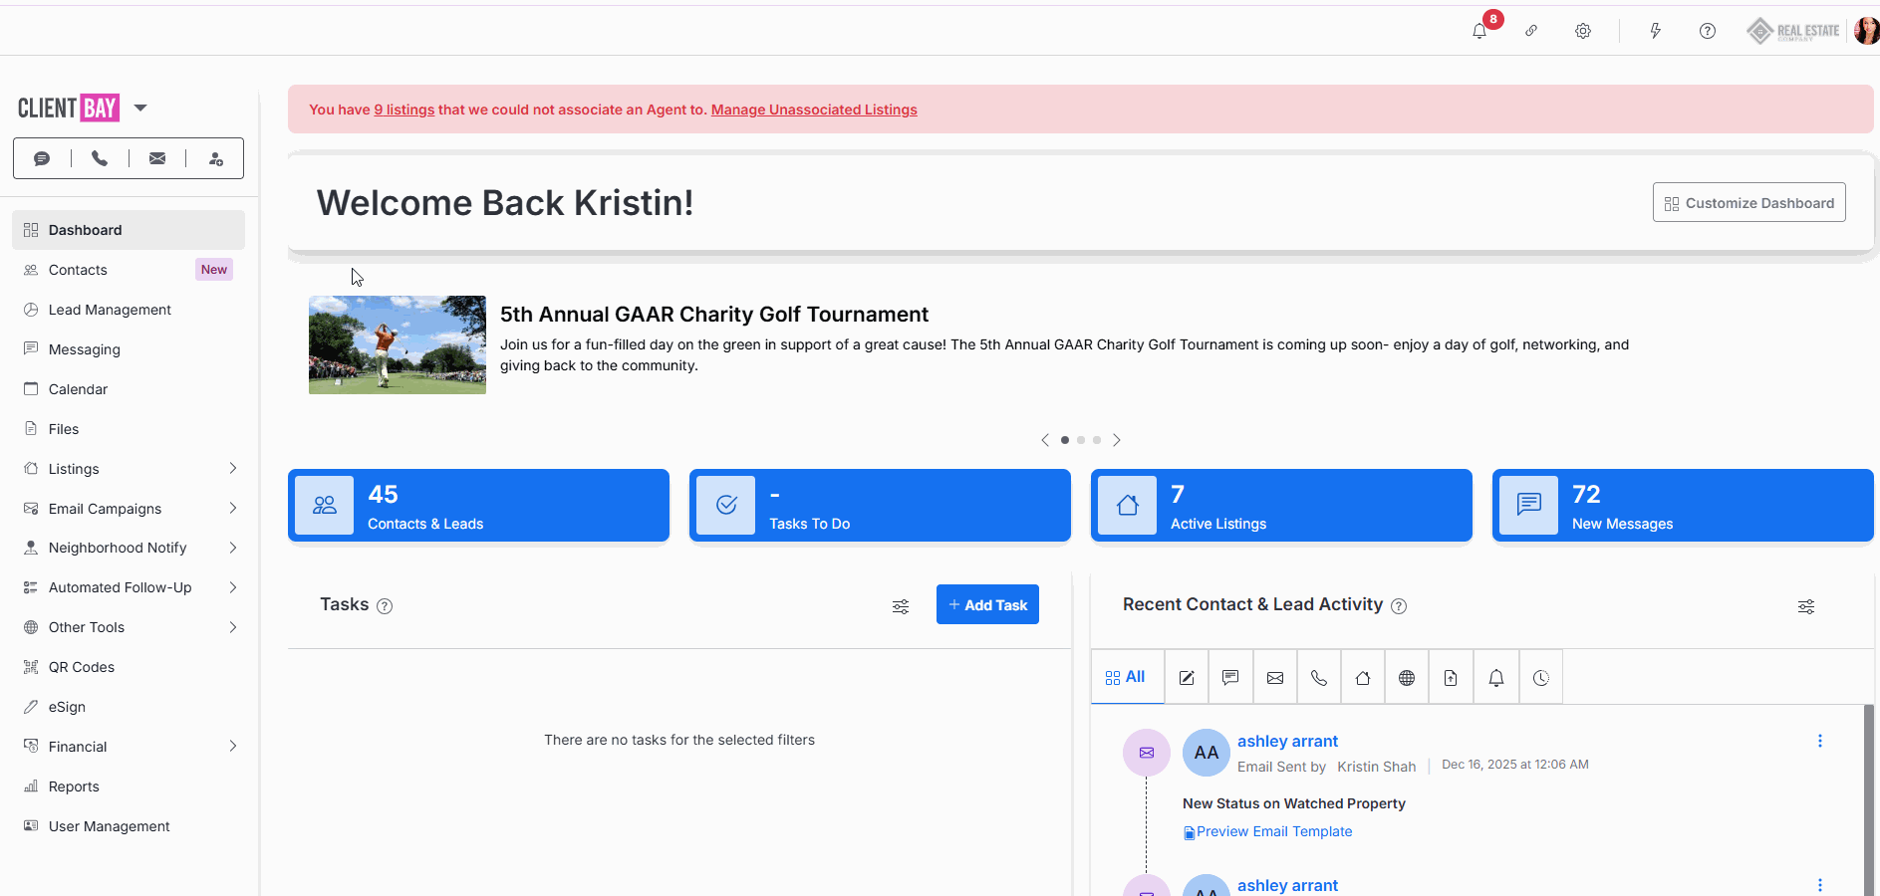Viewport: 1880px width, 896px height.
Task: Click the add contact icon in sidebar toolbar
Action: [x=215, y=158]
